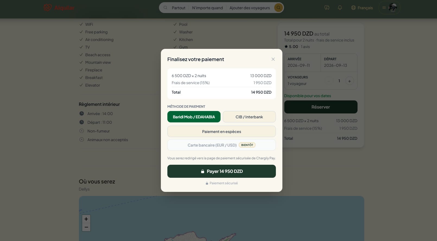This screenshot has height=241, width=437.
Task: Click the search magnifier button in header
Action: [x=278, y=8]
